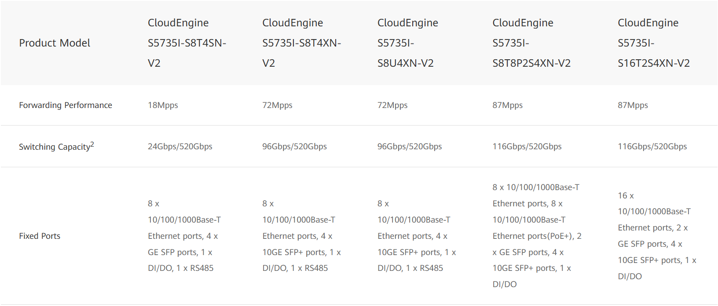Click the superscript 2 footnote marker

(x=92, y=144)
